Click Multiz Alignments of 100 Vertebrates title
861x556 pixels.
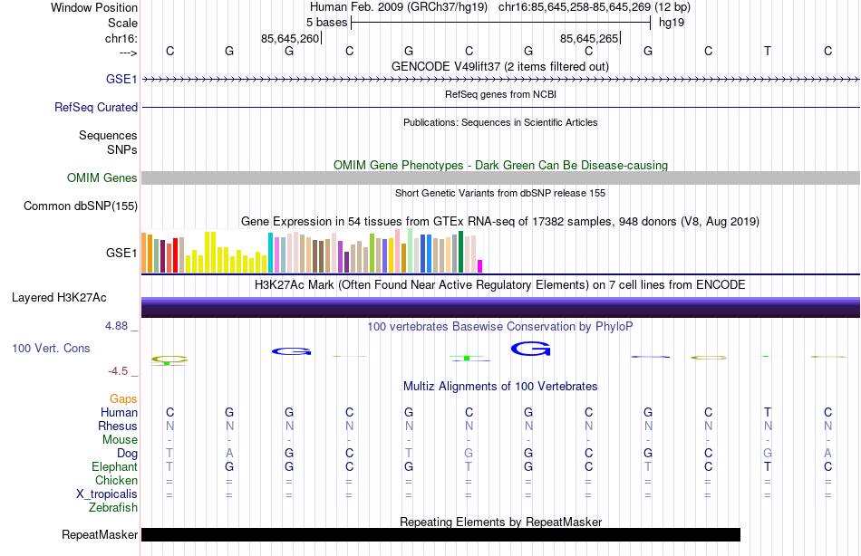pos(500,387)
